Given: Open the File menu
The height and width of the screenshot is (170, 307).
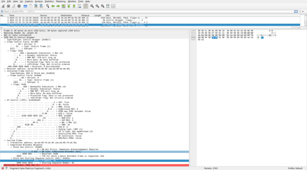Looking at the screenshot, I should click(x=3, y=1).
